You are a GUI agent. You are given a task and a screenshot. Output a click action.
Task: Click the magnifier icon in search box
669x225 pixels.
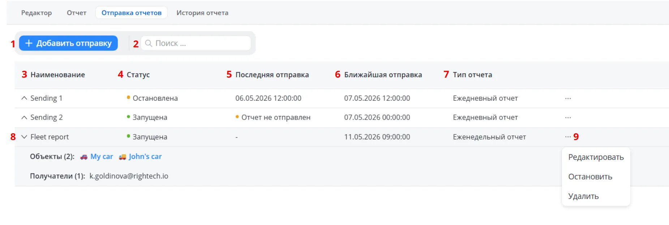pyautogui.click(x=149, y=43)
